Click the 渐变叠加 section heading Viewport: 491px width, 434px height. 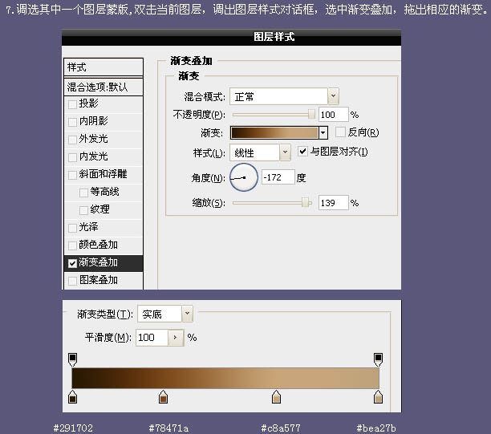[191, 61]
